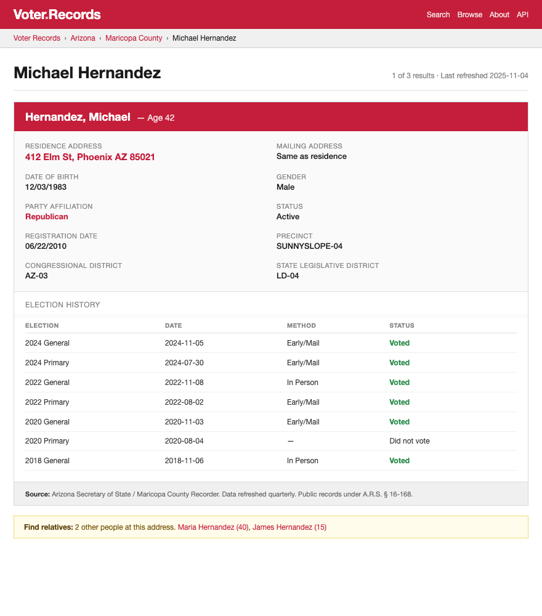The image size is (542, 616).
Task: Click the residence address 412 Elm St link
Action: pos(90,157)
